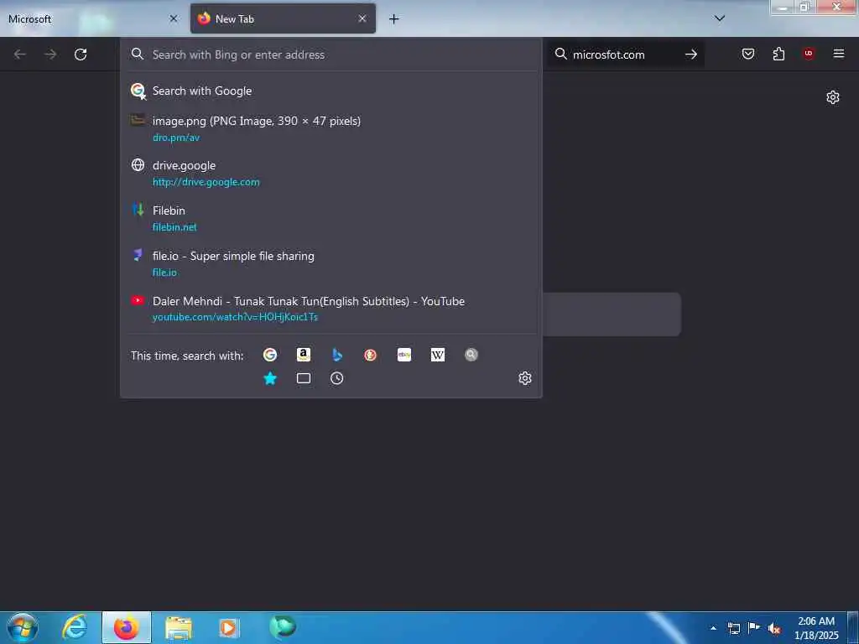Expand the list all tabs chevron
Viewport: 859px width, 644px height.
(x=720, y=18)
